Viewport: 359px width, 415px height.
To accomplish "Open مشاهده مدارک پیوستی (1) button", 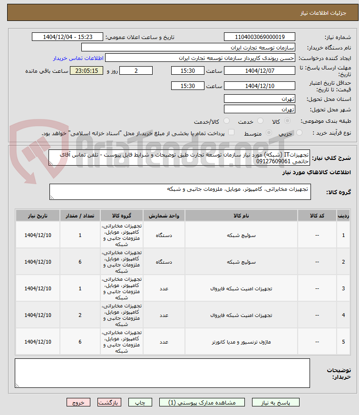I will coord(202,402).
